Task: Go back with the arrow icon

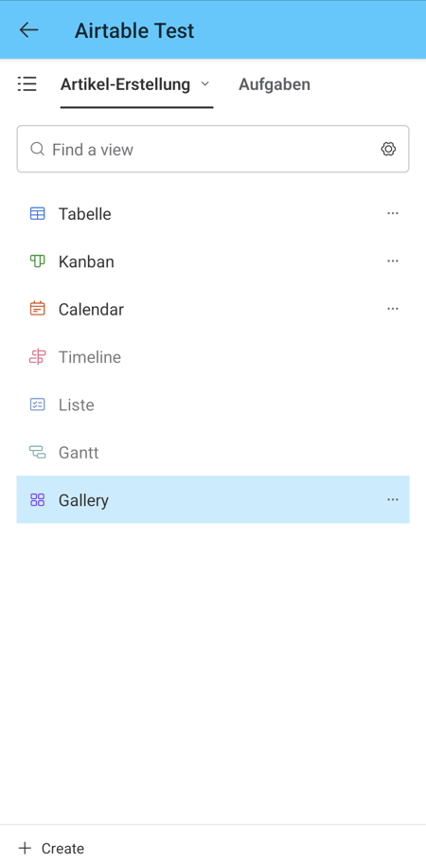Action: (28, 29)
